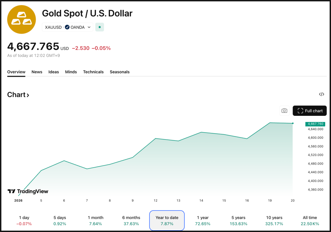This screenshot has width=331, height=232.
Task: Open the embed code icon
Action: pos(321,94)
